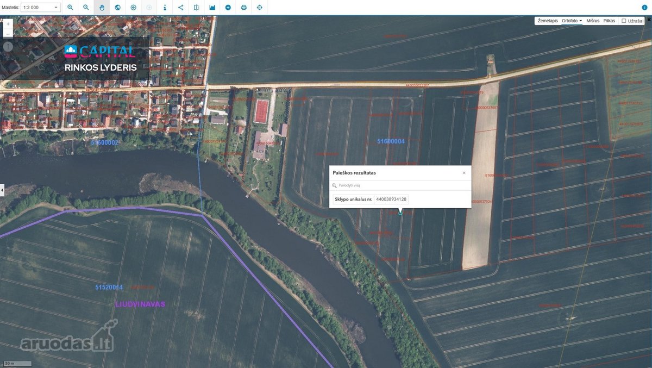This screenshot has height=368, width=652.
Task: Open the map swipe compare tool
Action: tap(197, 8)
